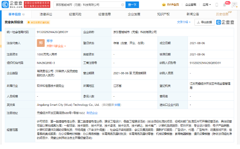This screenshot has height=149, width=240.
Task: Open 关联15家企业 associated companies link
Action: coord(56,46)
